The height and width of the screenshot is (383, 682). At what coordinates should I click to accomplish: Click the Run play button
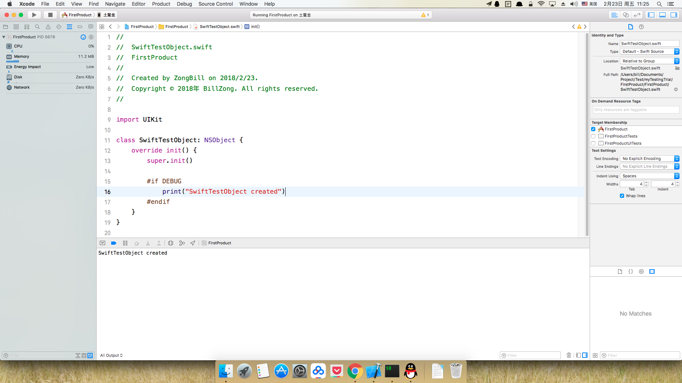pyautogui.click(x=34, y=15)
